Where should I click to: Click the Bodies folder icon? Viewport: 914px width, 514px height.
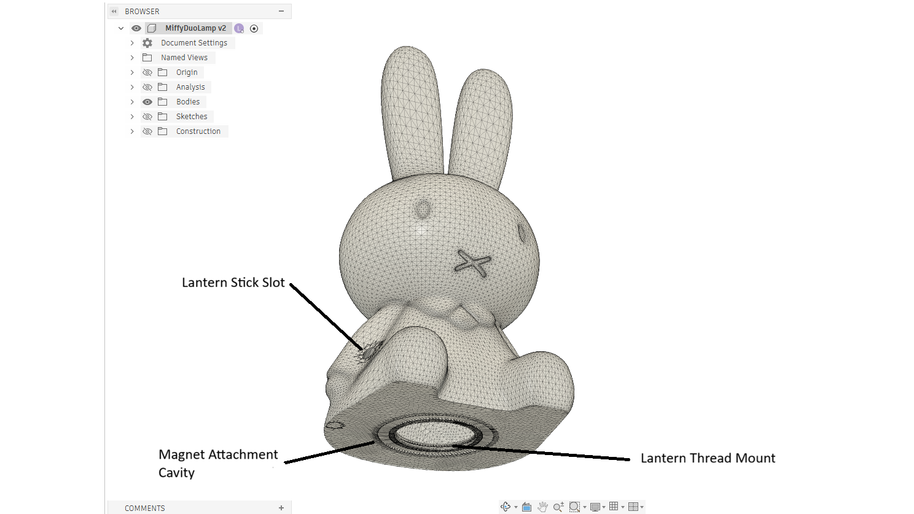pos(163,102)
